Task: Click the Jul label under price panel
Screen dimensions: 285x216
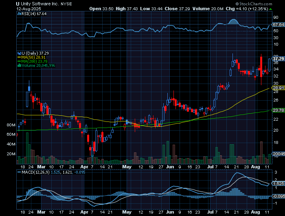Action: coord(210,167)
